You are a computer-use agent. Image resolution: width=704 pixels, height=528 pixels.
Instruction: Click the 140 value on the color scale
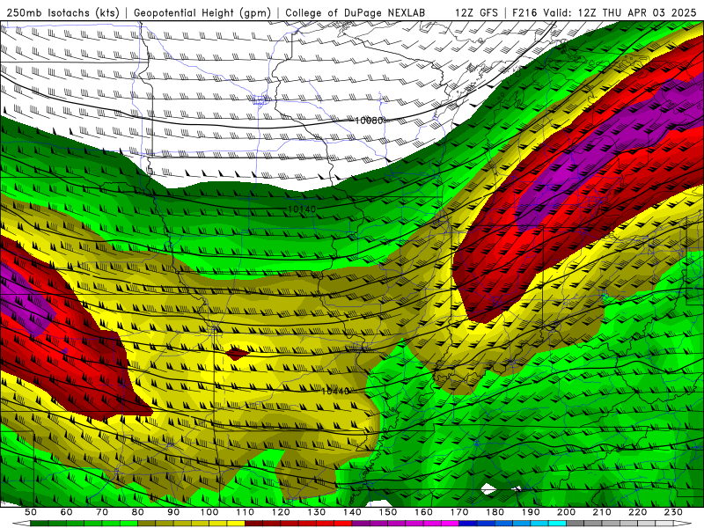click(352, 512)
